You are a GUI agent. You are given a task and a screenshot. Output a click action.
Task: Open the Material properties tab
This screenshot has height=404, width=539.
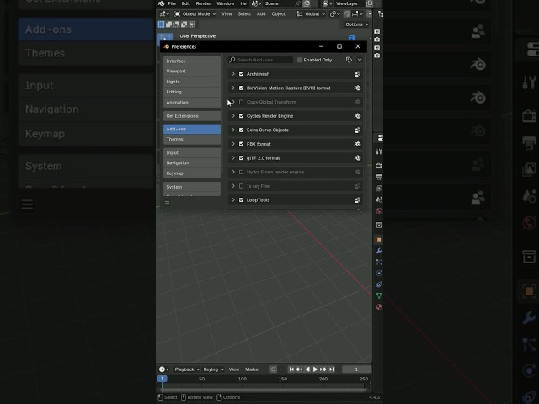pos(379,306)
